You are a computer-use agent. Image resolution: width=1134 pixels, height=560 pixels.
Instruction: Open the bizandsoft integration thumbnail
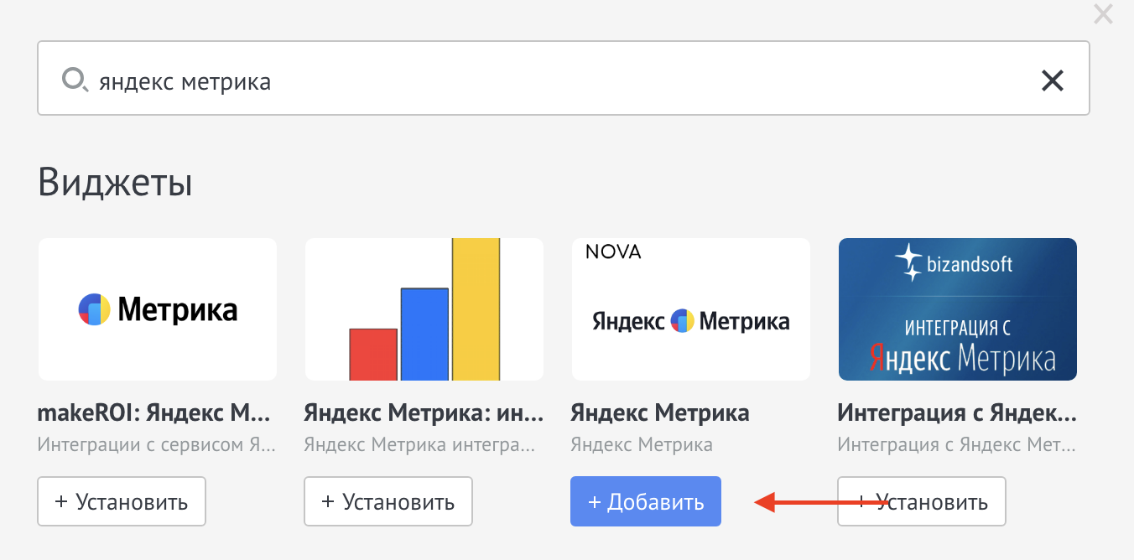(958, 309)
